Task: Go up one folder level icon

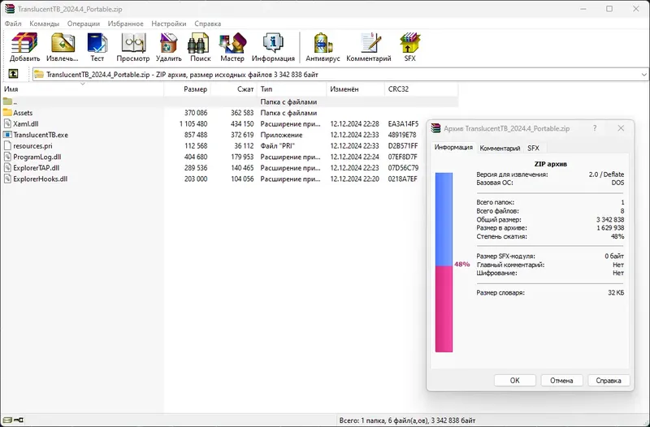Action: pyautogui.click(x=13, y=74)
